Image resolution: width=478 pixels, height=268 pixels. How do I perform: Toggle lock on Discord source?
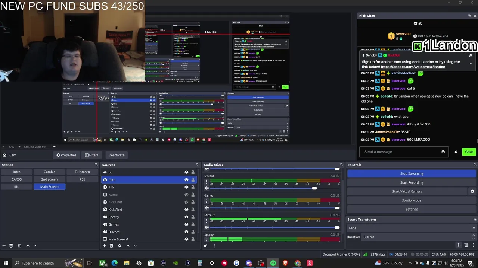point(193,232)
